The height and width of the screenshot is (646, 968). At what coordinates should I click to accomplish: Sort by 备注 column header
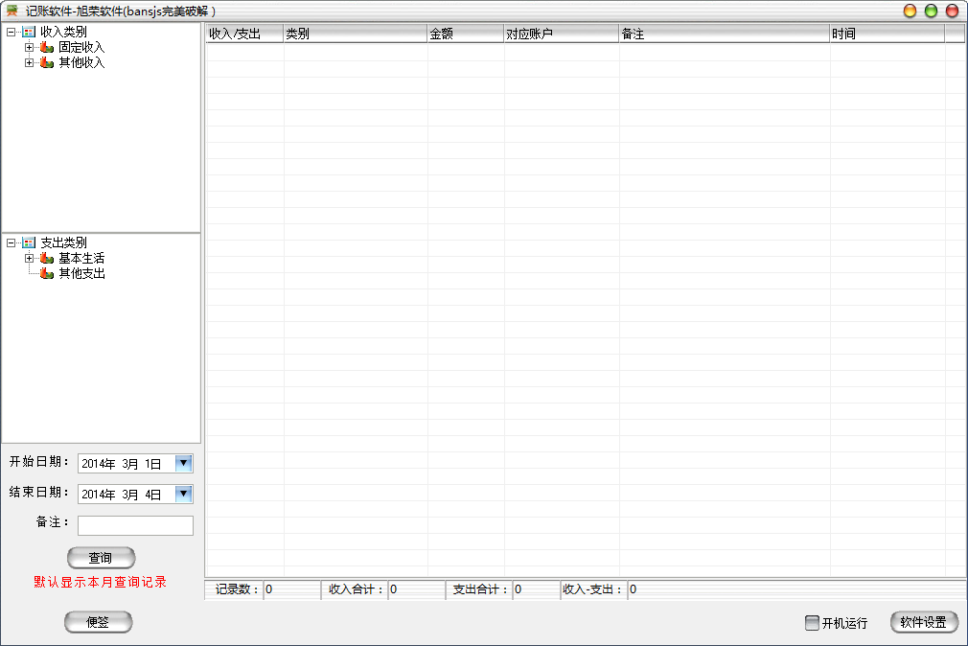pos(725,34)
